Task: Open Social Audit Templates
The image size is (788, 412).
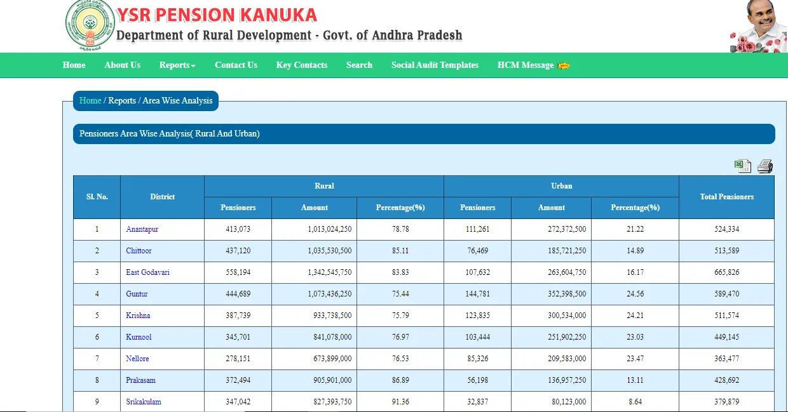Action: [x=435, y=65]
